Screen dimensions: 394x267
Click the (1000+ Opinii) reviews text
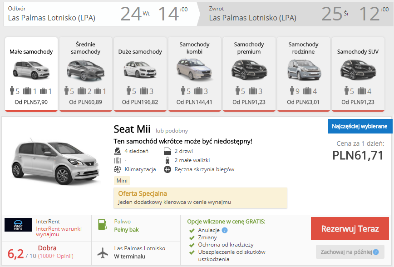[x=56, y=256]
